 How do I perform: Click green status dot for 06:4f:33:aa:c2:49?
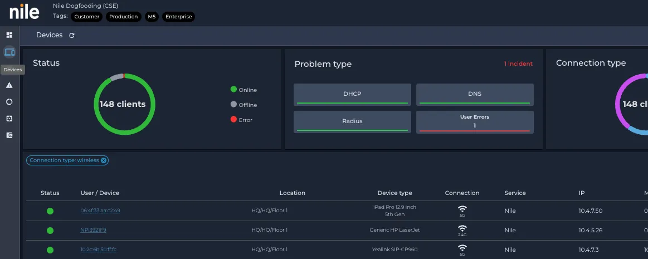[x=50, y=211]
